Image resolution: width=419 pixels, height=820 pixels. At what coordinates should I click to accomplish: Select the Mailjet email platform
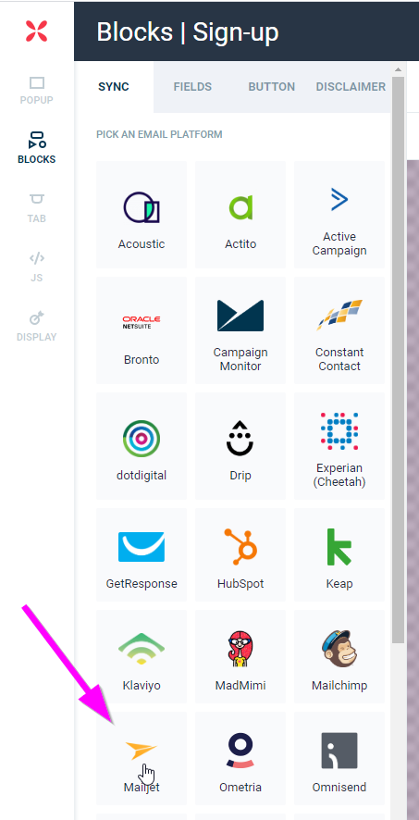142,758
